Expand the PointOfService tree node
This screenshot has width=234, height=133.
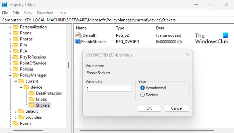[10, 63]
